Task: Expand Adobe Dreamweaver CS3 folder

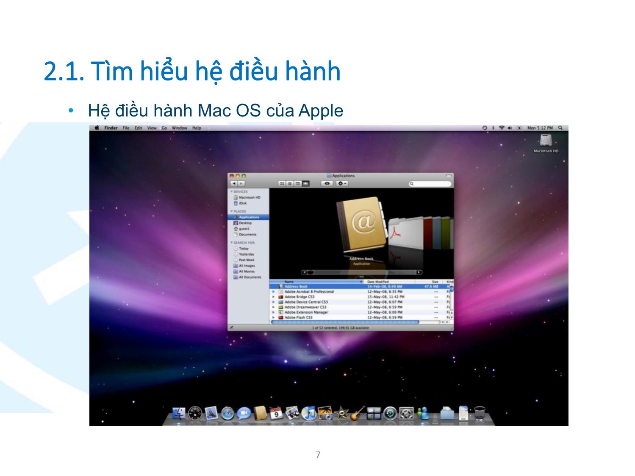Action: point(274,307)
